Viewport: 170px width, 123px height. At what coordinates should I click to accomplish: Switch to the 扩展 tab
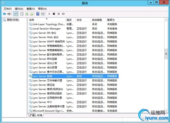[32, 115]
